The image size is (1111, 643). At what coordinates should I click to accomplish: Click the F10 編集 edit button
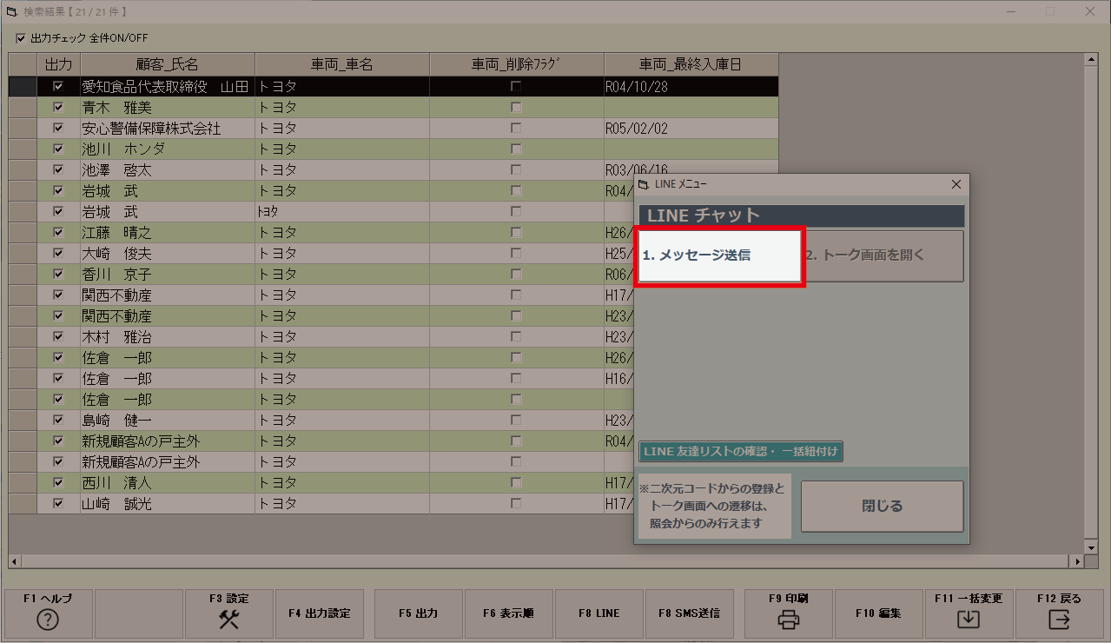click(878, 613)
